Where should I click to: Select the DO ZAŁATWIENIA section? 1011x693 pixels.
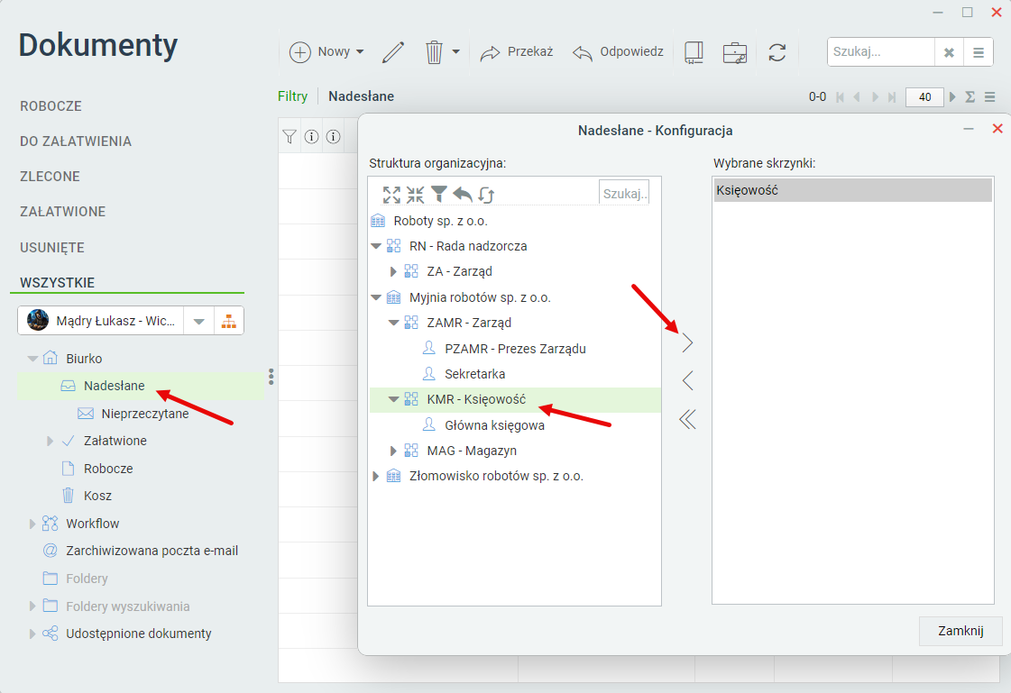[x=76, y=141]
